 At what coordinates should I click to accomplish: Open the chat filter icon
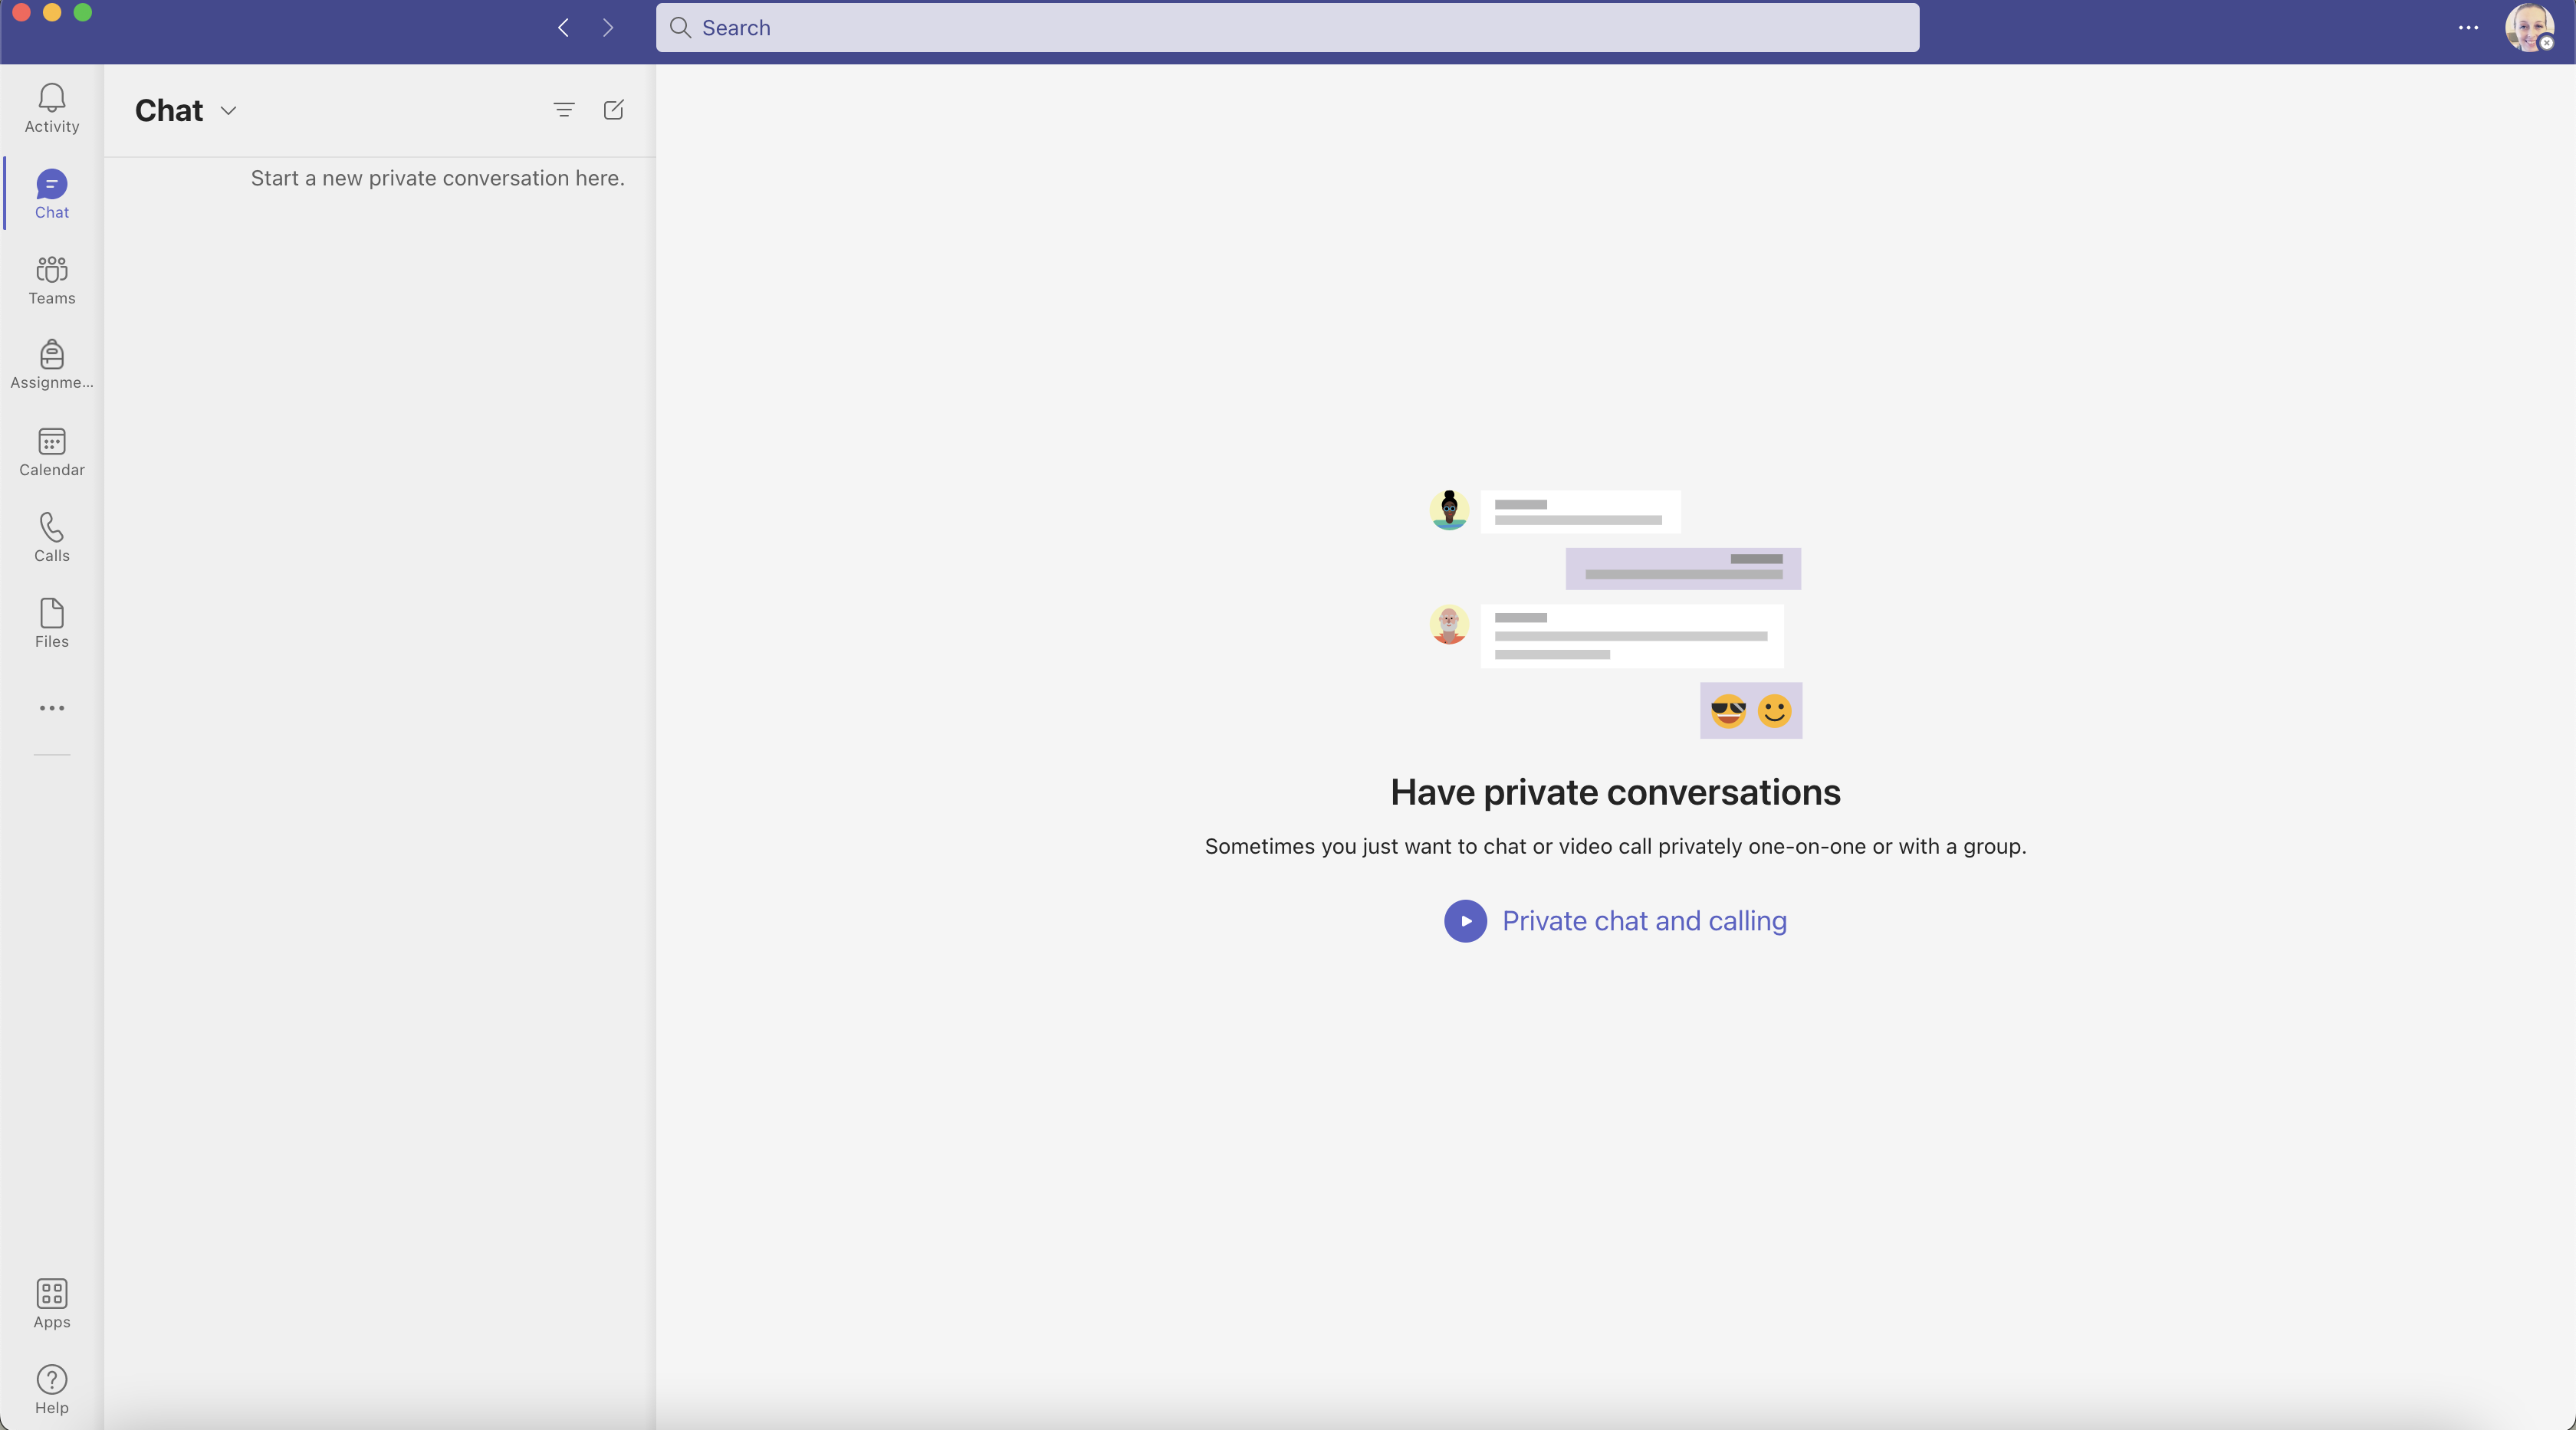click(x=564, y=110)
